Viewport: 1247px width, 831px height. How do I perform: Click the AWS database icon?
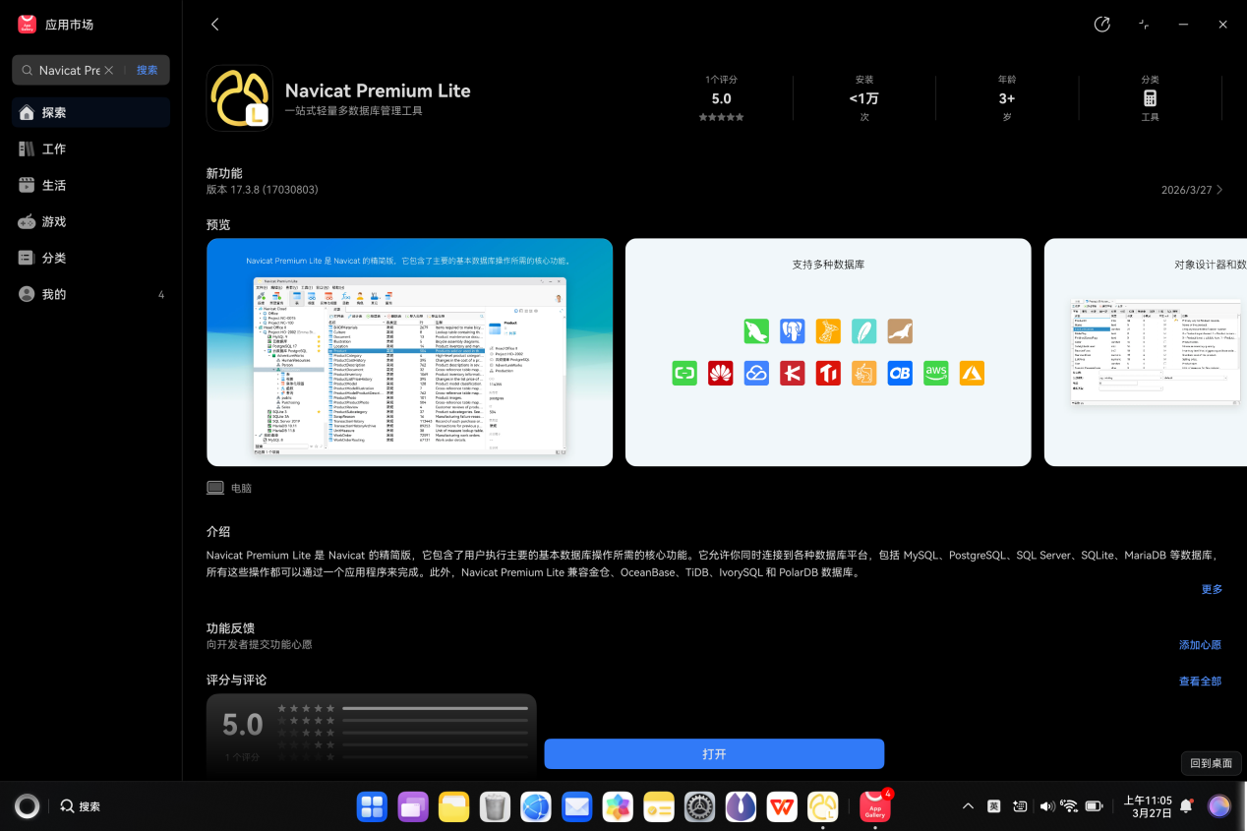click(x=935, y=373)
